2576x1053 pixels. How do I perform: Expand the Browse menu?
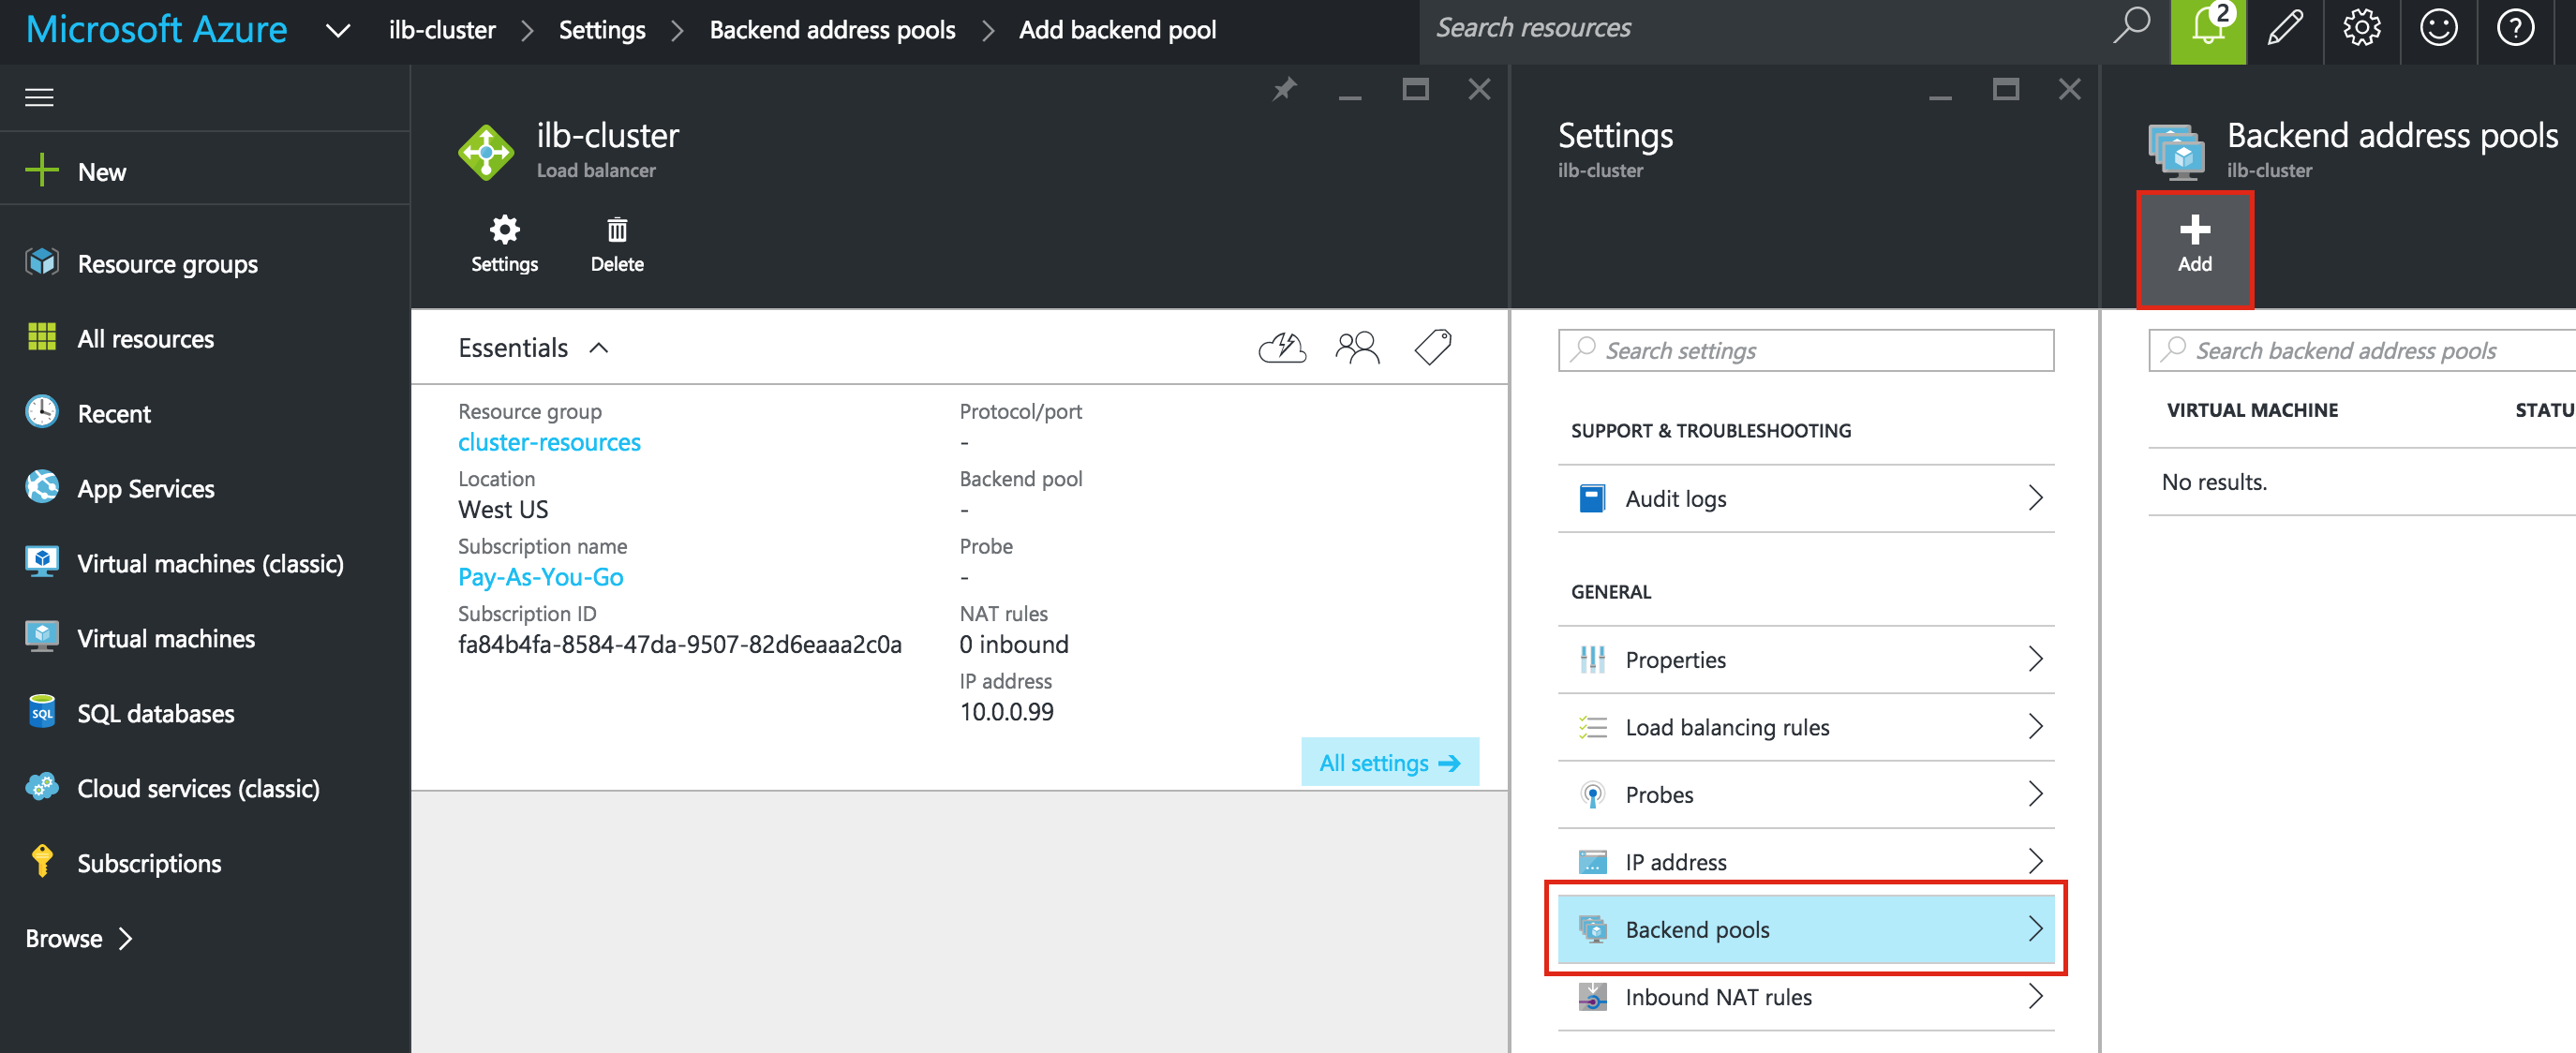tap(80, 938)
